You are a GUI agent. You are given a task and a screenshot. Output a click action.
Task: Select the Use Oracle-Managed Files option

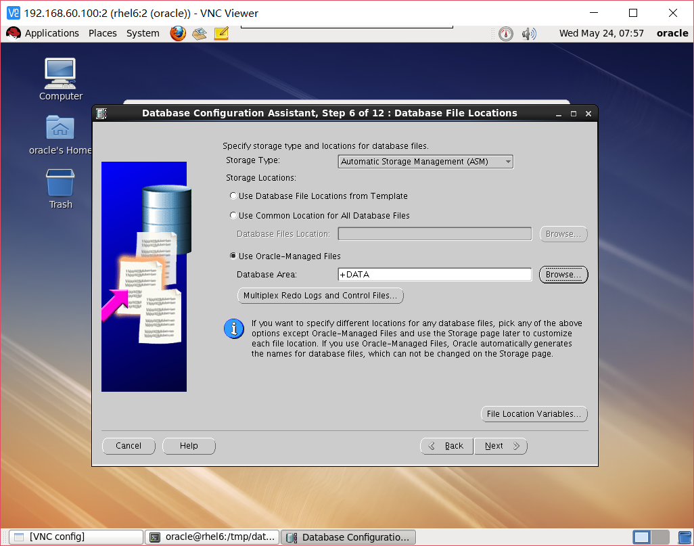tap(232, 256)
